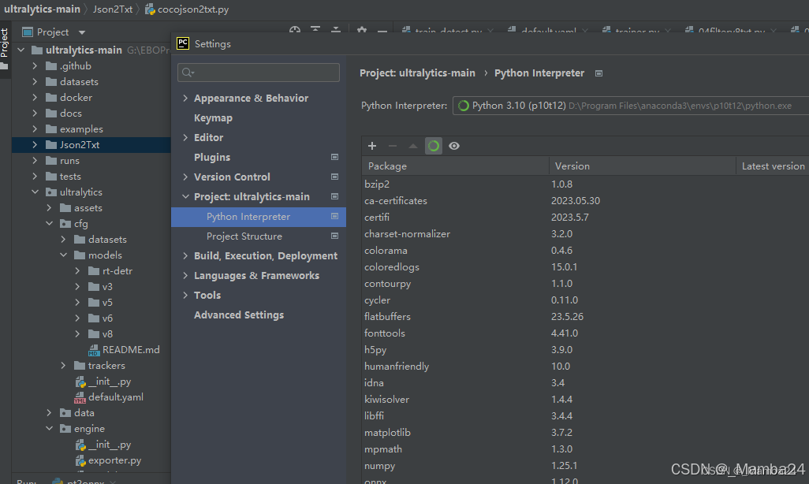The width and height of the screenshot is (809, 484).
Task: Expand Languages & Frameworks section
Action: pos(185,275)
